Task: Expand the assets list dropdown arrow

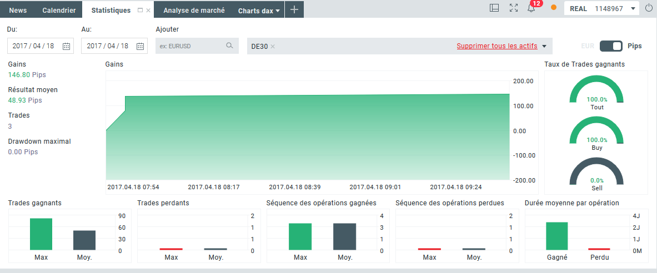Action: pos(544,47)
